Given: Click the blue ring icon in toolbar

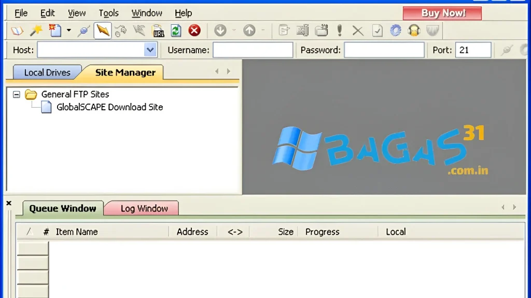Looking at the screenshot, I should coord(396,31).
